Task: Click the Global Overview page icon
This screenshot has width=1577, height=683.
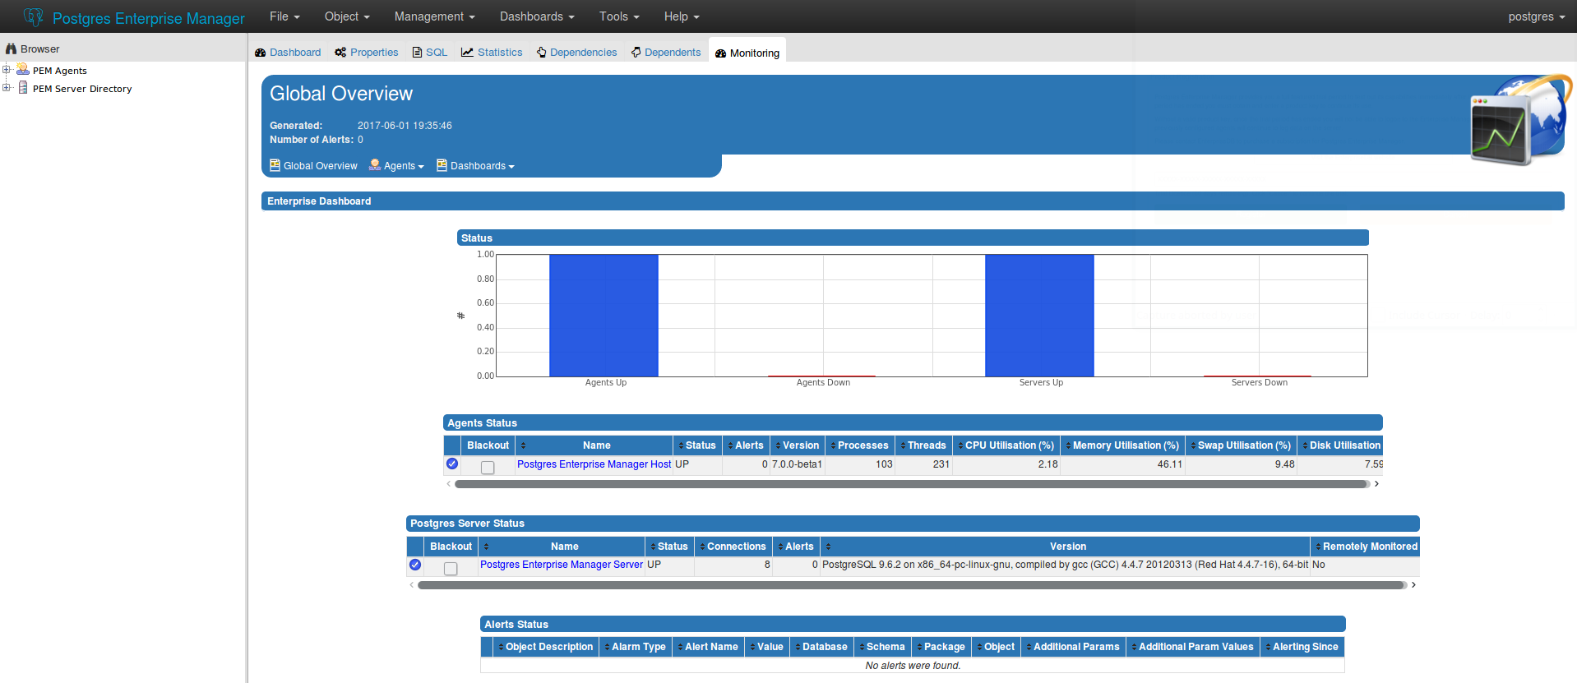Action: point(275,165)
